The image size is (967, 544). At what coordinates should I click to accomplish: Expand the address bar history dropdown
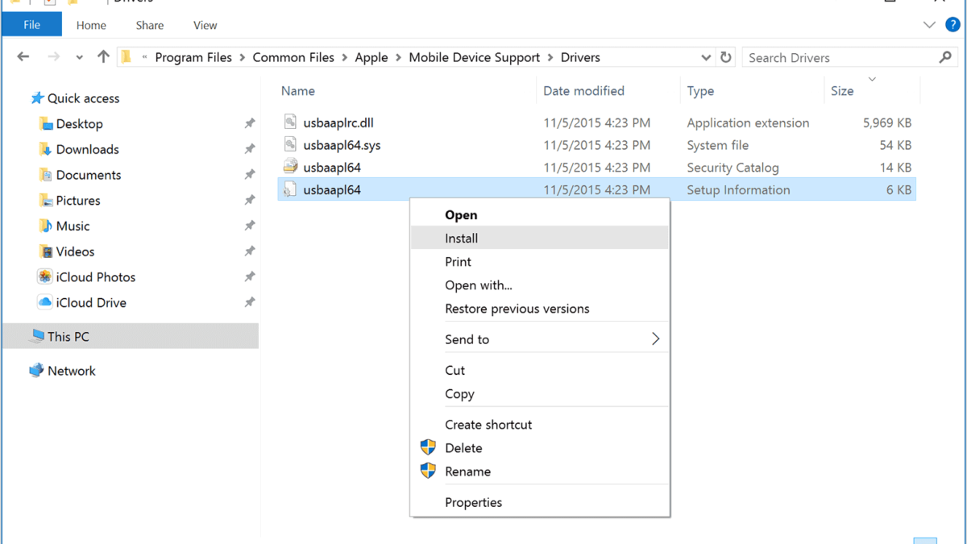(706, 57)
